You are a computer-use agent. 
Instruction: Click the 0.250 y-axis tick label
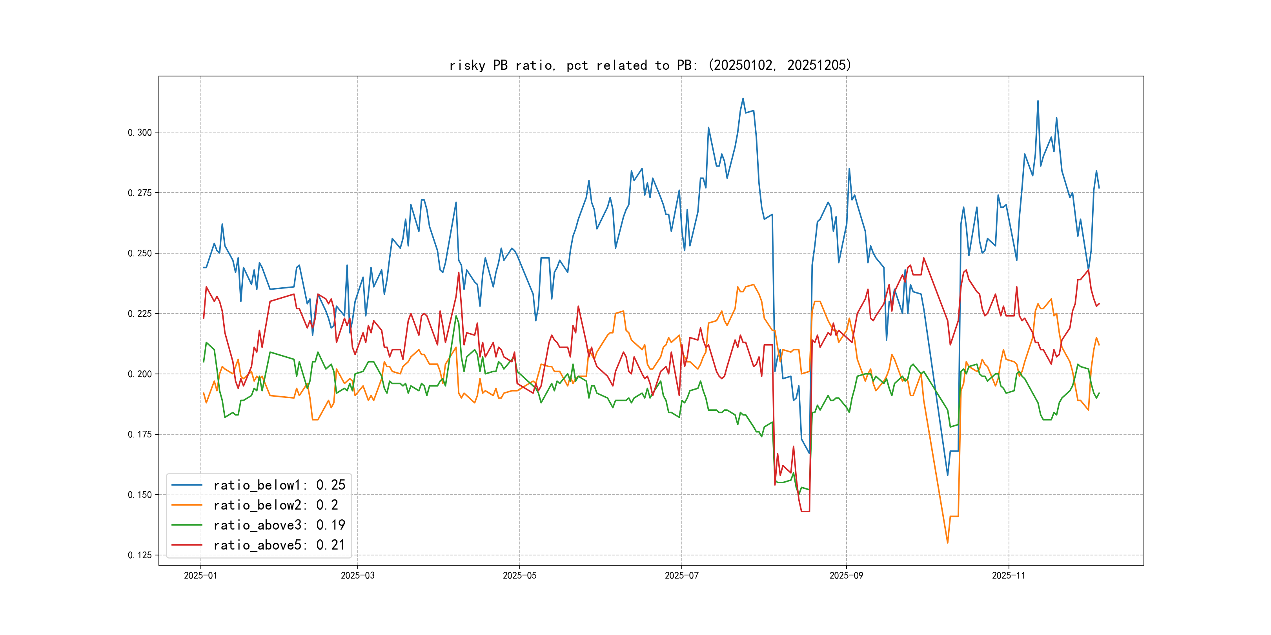pyautogui.click(x=140, y=253)
